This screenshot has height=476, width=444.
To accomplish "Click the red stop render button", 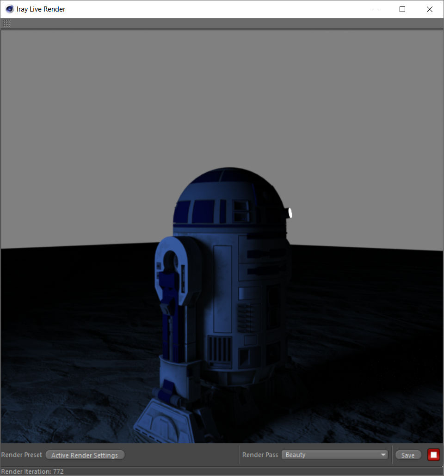I will (433, 455).
